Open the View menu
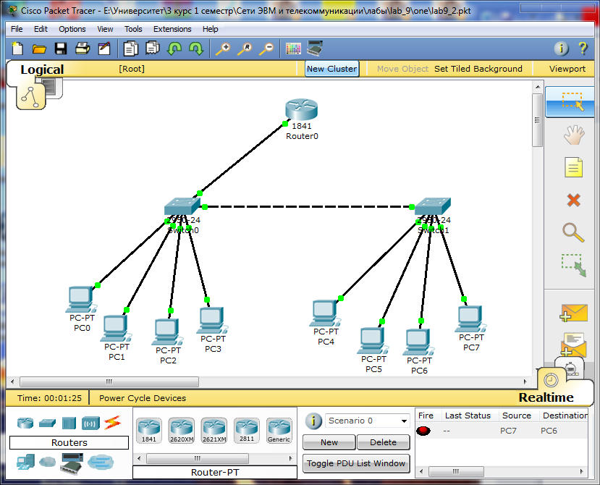Image resolution: width=600 pixels, height=485 pixels. [105, 29]
